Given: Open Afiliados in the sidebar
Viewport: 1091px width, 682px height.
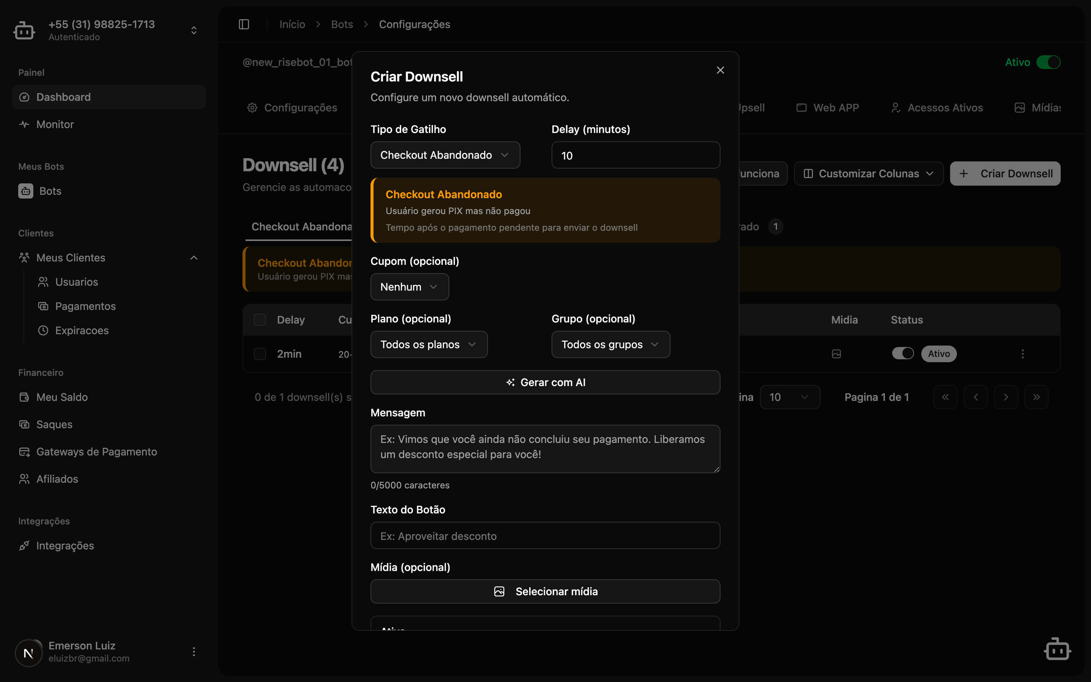Looking at the screenshot, I should [x=109, y=479].
